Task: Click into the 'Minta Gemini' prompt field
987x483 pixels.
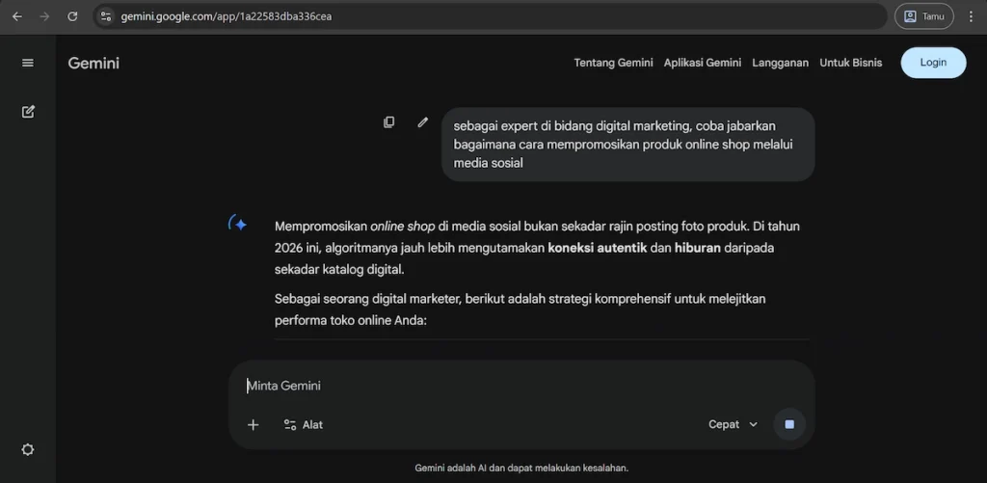Action: pos(521,386)
